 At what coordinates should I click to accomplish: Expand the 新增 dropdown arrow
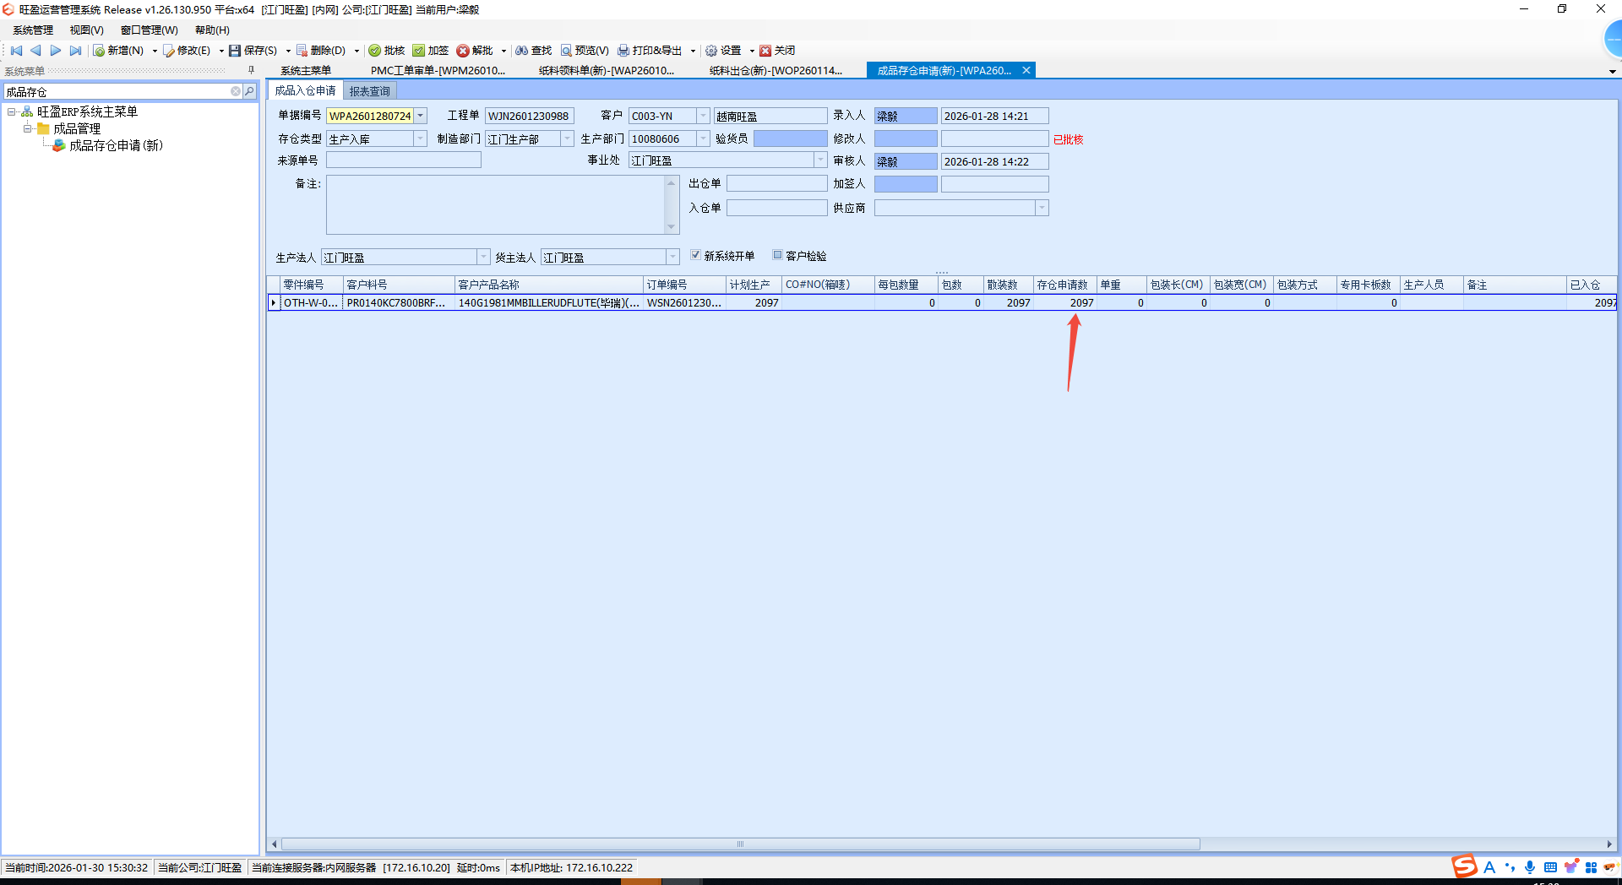[155, 51]
